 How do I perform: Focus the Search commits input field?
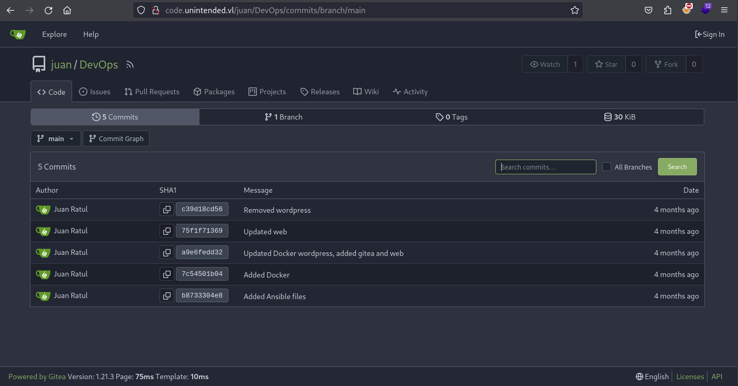(546, 167)
